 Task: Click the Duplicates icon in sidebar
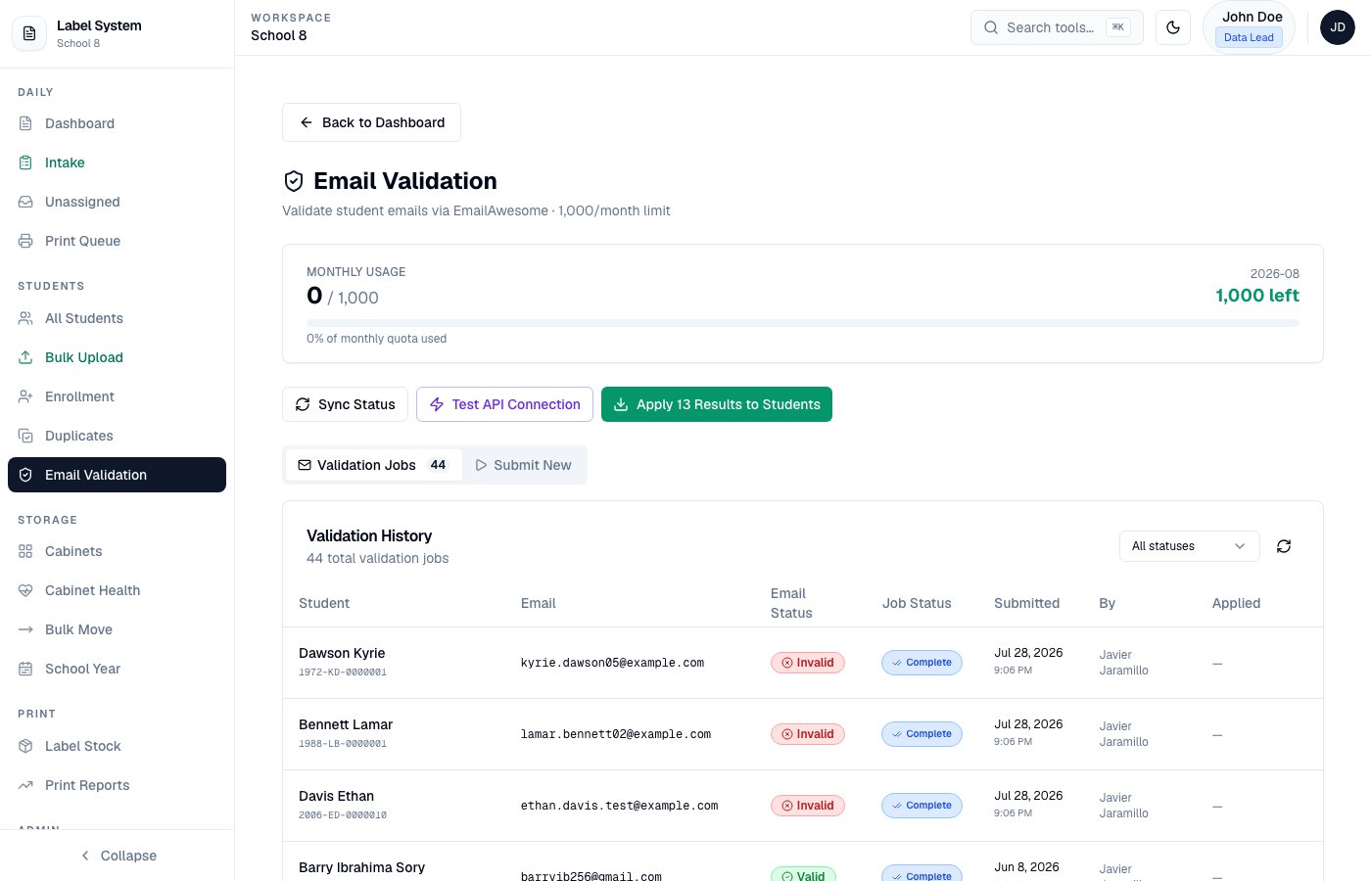click(x=25, y=436)
